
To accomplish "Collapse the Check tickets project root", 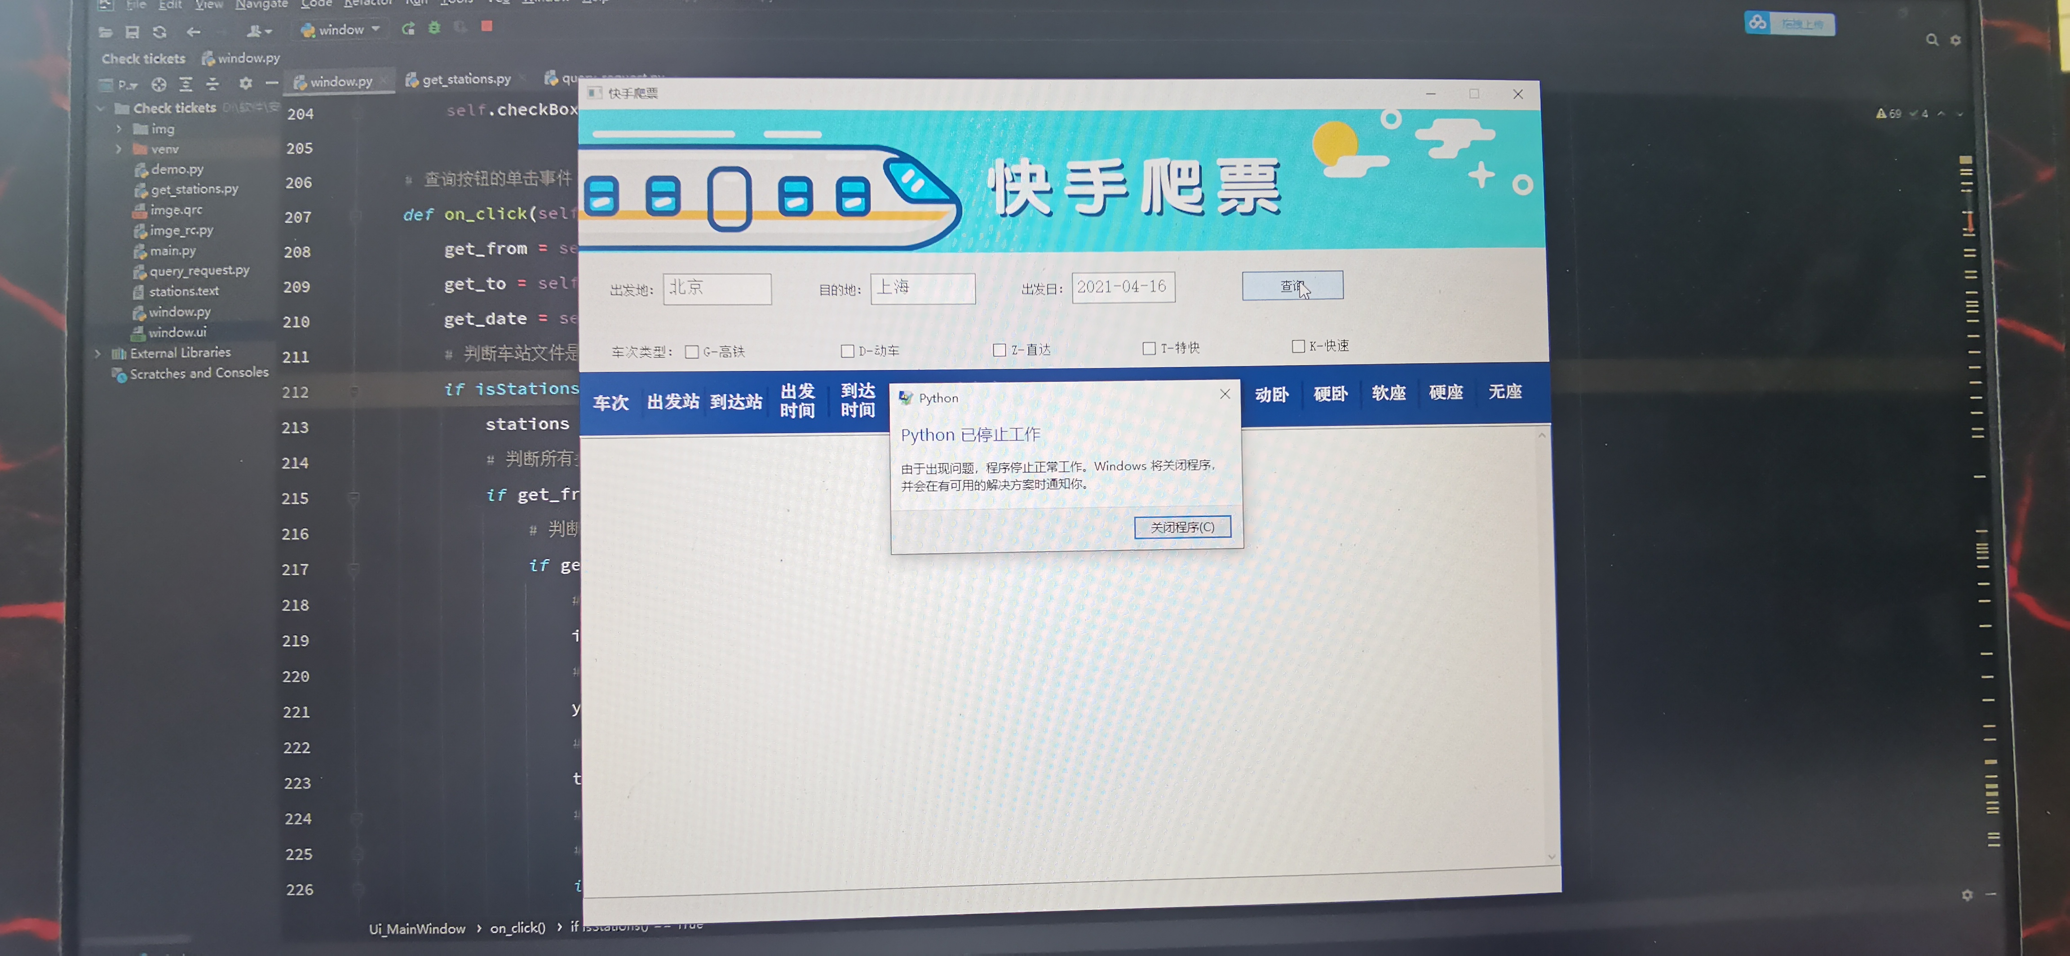I will click(x=101, y=108).
